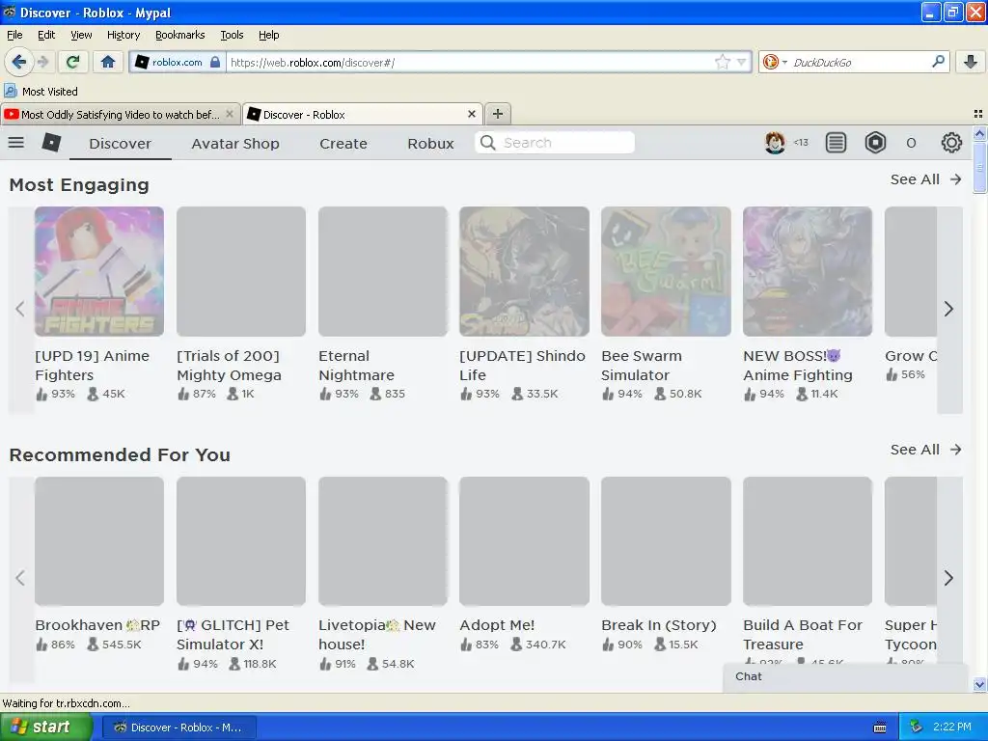The image size is (988, 741).
Task: Open the tab groups grid icon
Action: (x=978, y=114)
